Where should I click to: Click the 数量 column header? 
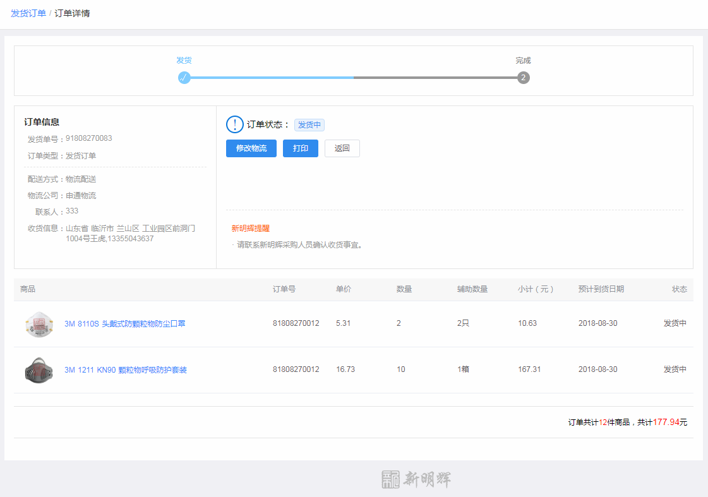point(404,289)
